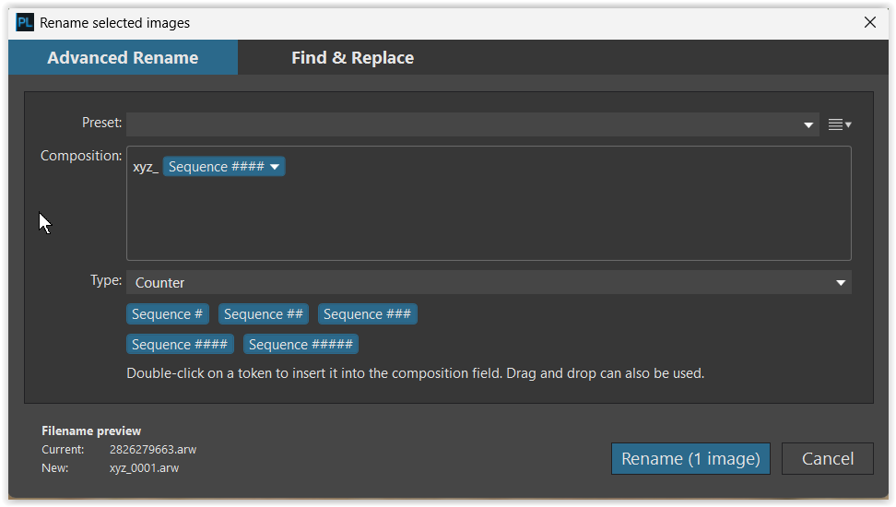Click the Rename selected images title text

pos(115,23)
